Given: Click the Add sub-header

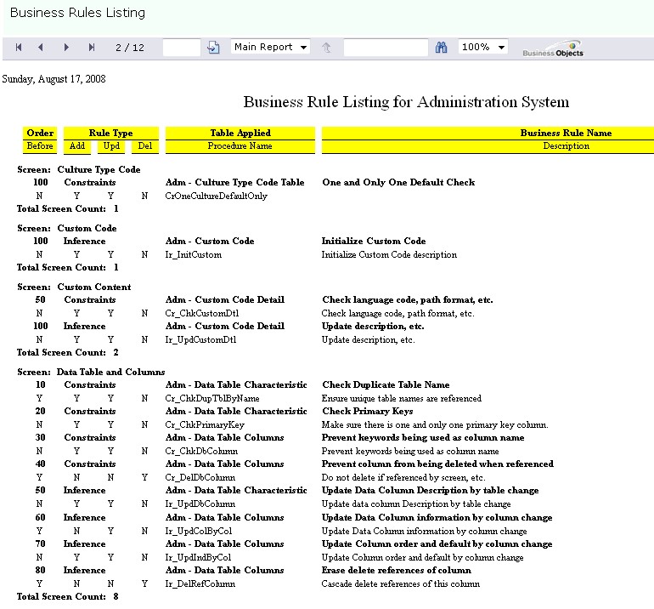Looking at the screenshot, I should click(77, 146).
